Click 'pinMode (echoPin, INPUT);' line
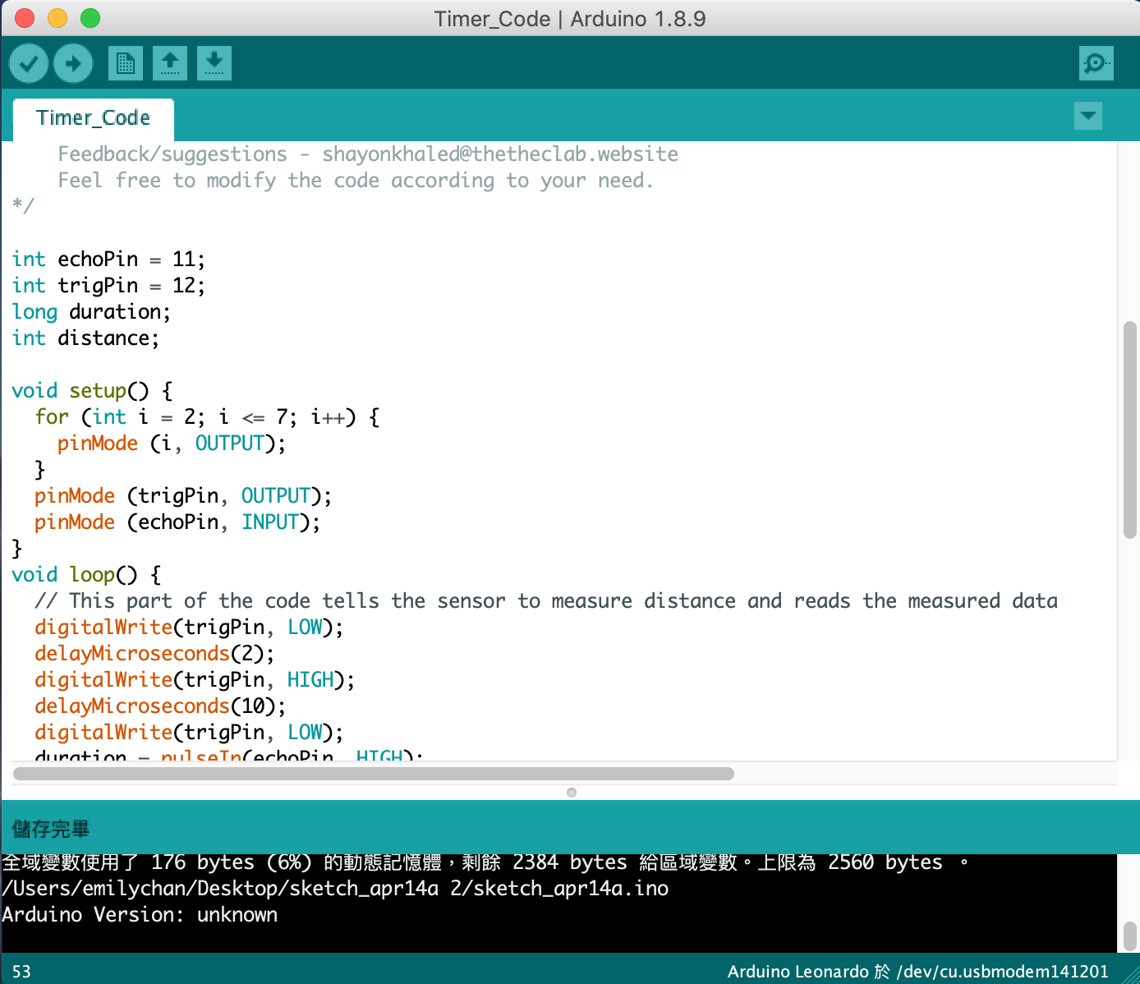Screen dimensions: 1140x984 (177, 522)
